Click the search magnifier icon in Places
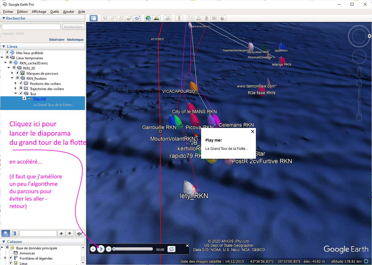This screenshot has width=372, height=265. click(6, 233)
